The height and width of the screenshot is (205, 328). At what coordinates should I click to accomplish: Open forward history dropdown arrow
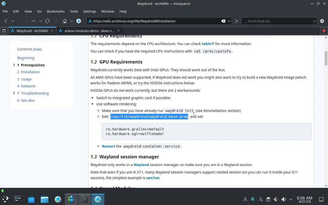tap(26, 21)
